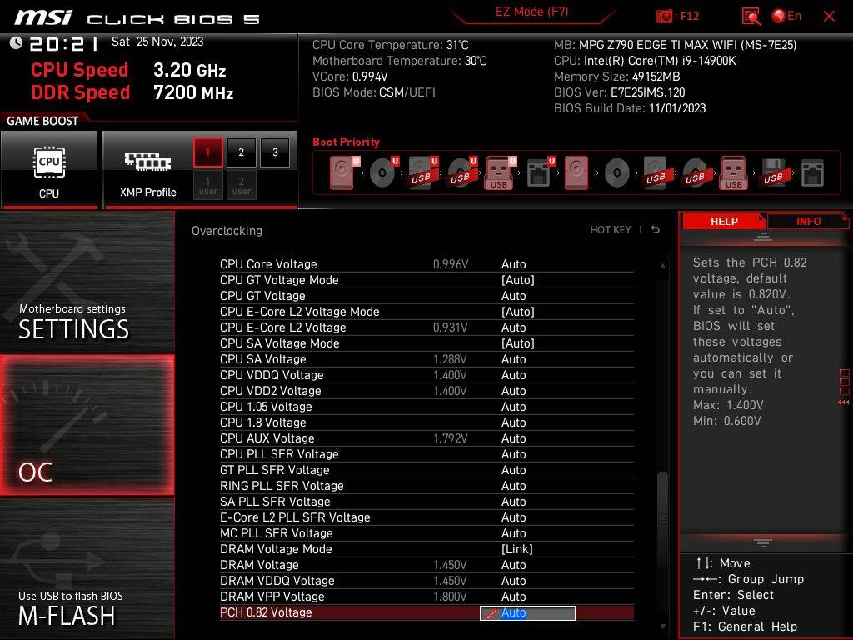Select the legacy USB key boot icon
This screenshot has height=640, width=853.
click(734, 172)
